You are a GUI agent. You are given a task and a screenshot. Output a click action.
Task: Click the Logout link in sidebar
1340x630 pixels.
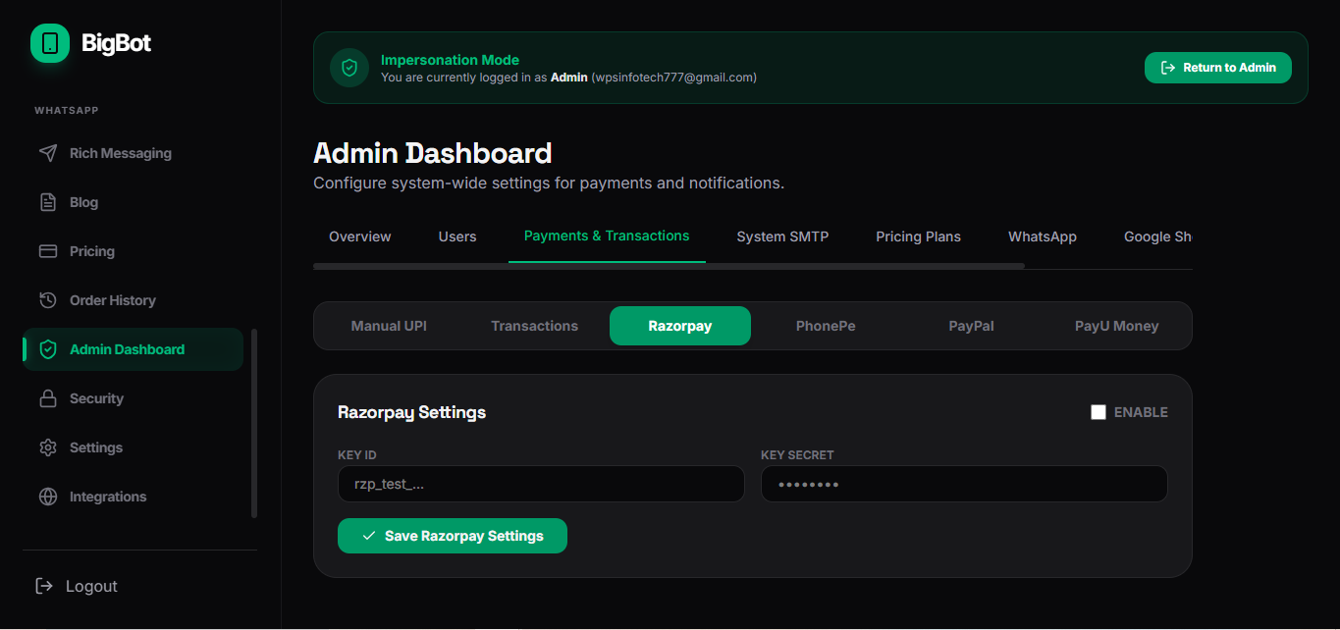point(91,586)
